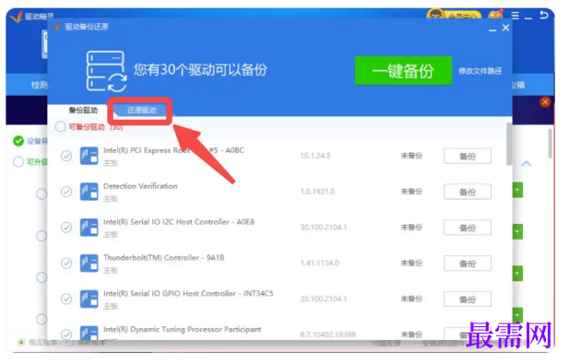This screenshot has height=364, width=569.
Task: Close the 驱动备份还原 dialog
Action: coord(505,28)
